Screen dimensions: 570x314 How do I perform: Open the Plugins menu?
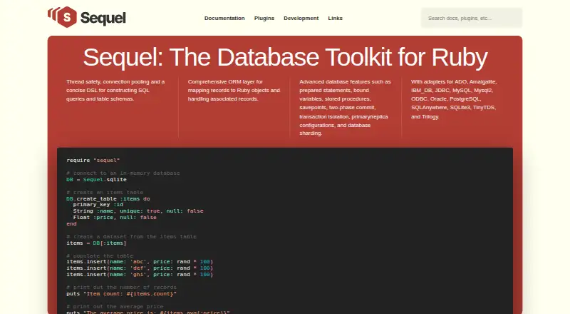click(x=264, y=19)
